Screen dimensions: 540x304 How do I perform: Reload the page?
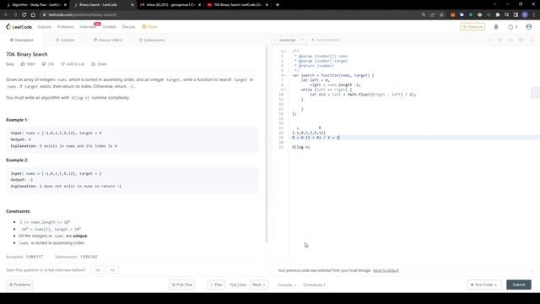click(24, 14)
